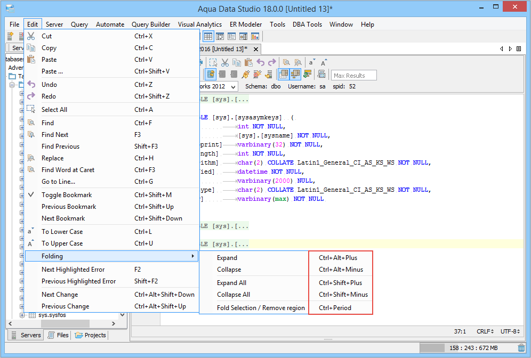Click the To Upper Case toolbar icon
The height and width of the screenshot is (358, 531).
point(324,62)
